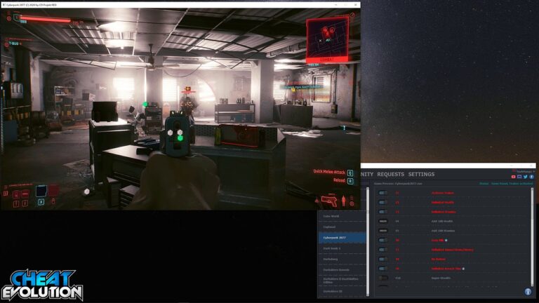The width and height of the screenshot is (539, 303).
Task: Toggle the F1 Activate Trainer switch
Action: click(383, 193)
